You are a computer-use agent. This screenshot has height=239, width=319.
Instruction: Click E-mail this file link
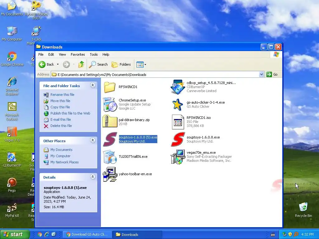[61, 119]
